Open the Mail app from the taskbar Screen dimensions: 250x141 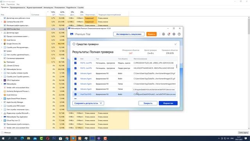[x=35, y=138]
